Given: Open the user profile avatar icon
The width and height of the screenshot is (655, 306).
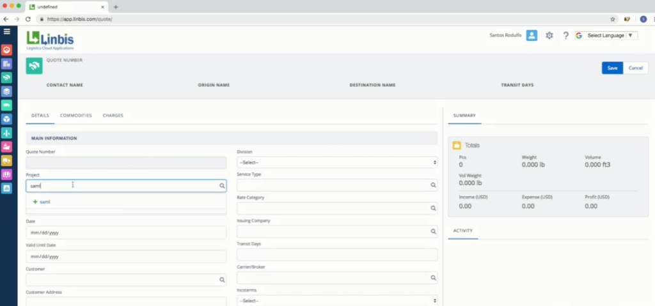Looking at the screenshot, I should (x=532, y=36).
